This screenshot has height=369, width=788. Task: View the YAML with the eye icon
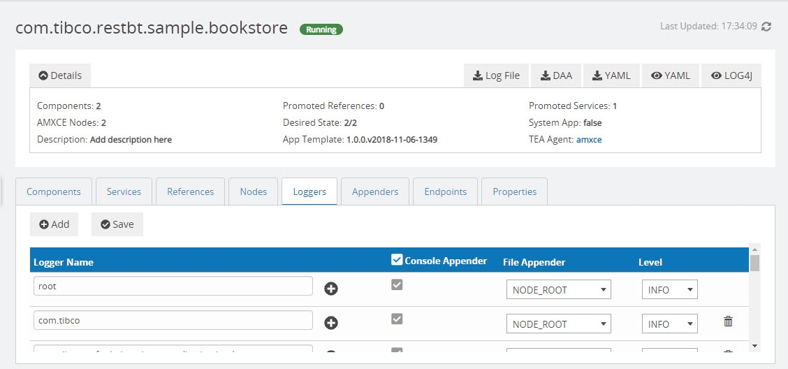(x=671, y=75)
